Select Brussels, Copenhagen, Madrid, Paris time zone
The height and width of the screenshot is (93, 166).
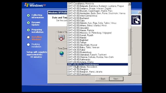pyautogui.click(x=98, y=11)
